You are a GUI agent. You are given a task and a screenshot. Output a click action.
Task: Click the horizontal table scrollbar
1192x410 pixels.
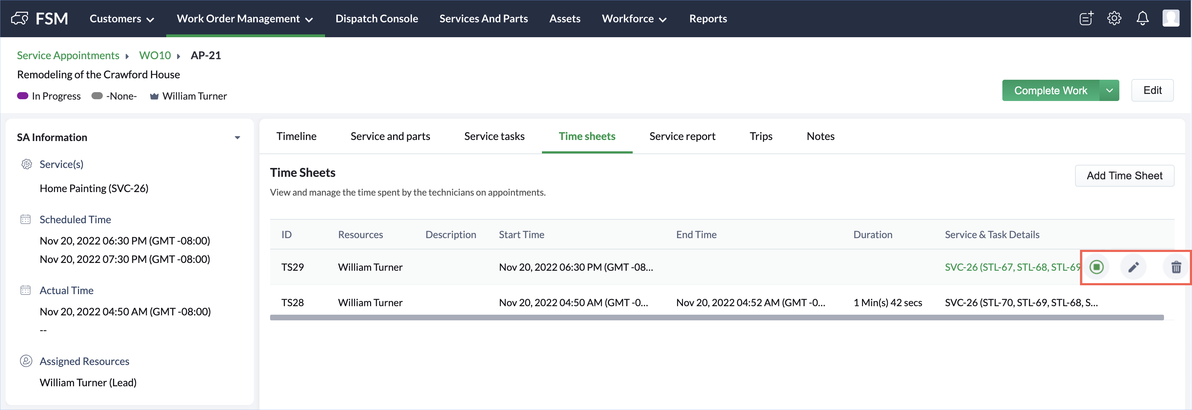coord(716,318)
